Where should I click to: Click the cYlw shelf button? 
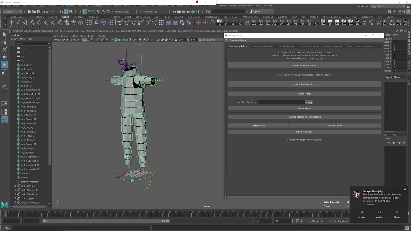coord(254,22)
